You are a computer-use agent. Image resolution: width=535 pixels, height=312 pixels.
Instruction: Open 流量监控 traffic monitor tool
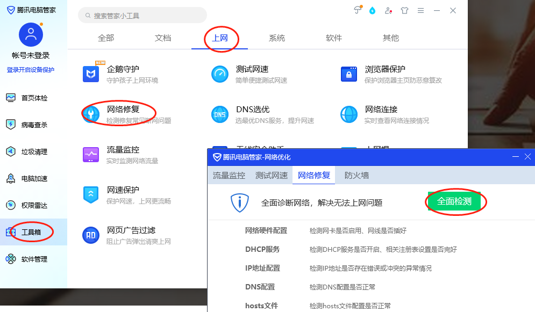120,155
